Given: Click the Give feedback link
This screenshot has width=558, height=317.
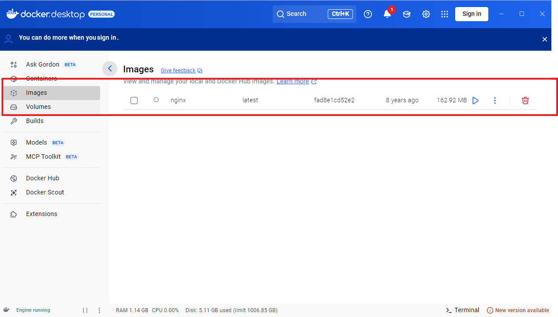Looking at the screenshot, I should coord(181,71).
